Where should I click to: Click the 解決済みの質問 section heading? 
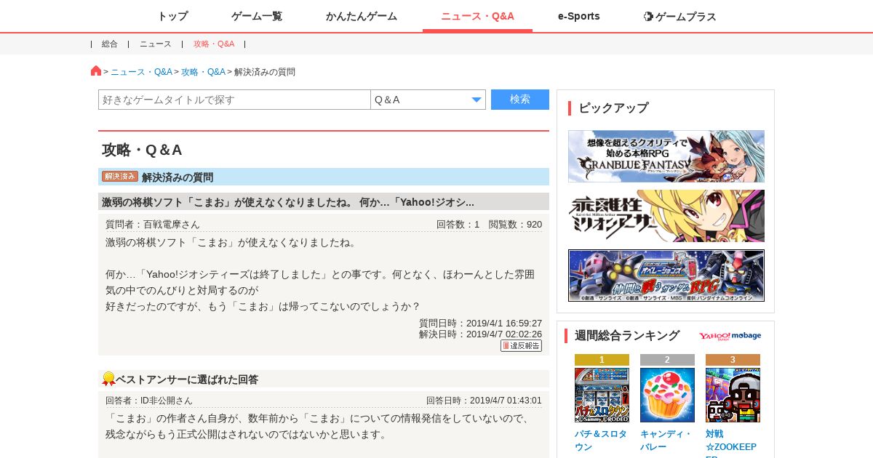[x=178, y=177]
